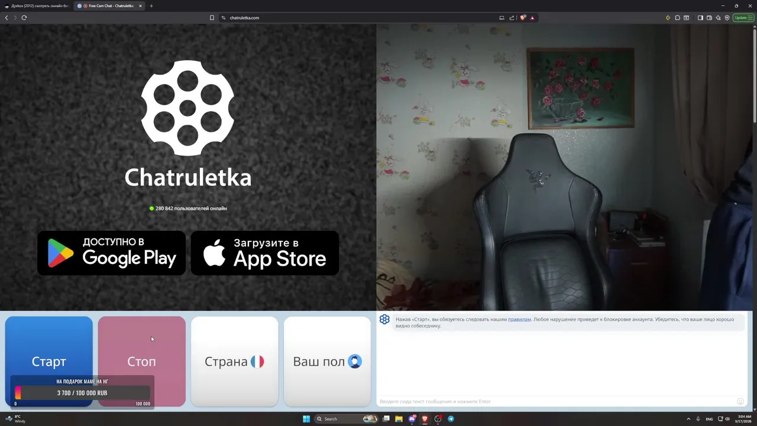Switch to the Дублёр (2012) tab

tap(37, 6)
